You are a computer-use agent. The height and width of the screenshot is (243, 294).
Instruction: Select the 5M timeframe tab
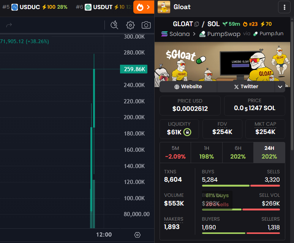175,153
